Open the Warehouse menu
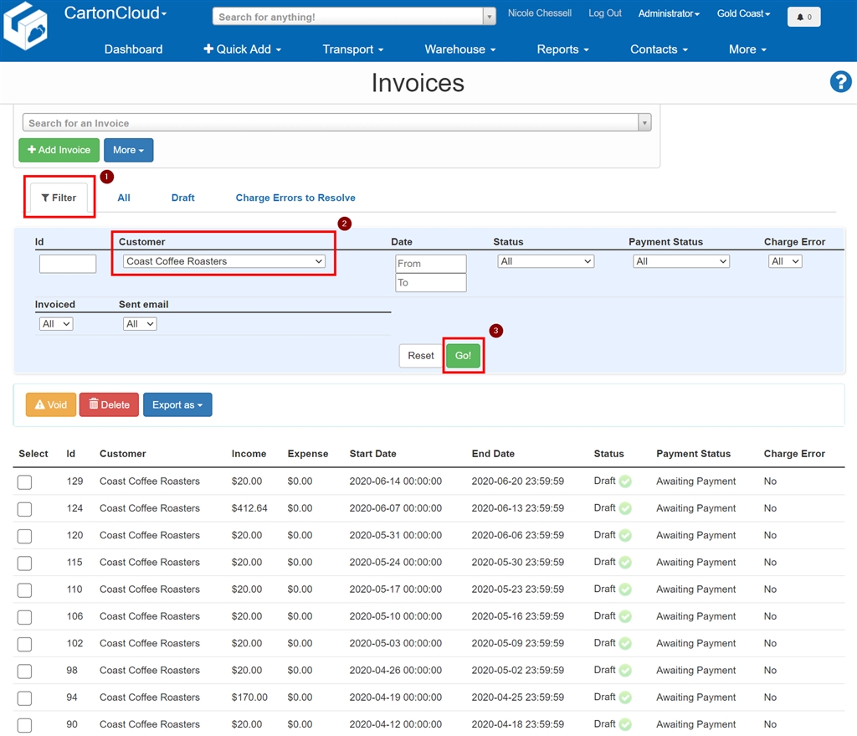The width and height of the screenshot is (857, 736). click(x=460, y=49)
